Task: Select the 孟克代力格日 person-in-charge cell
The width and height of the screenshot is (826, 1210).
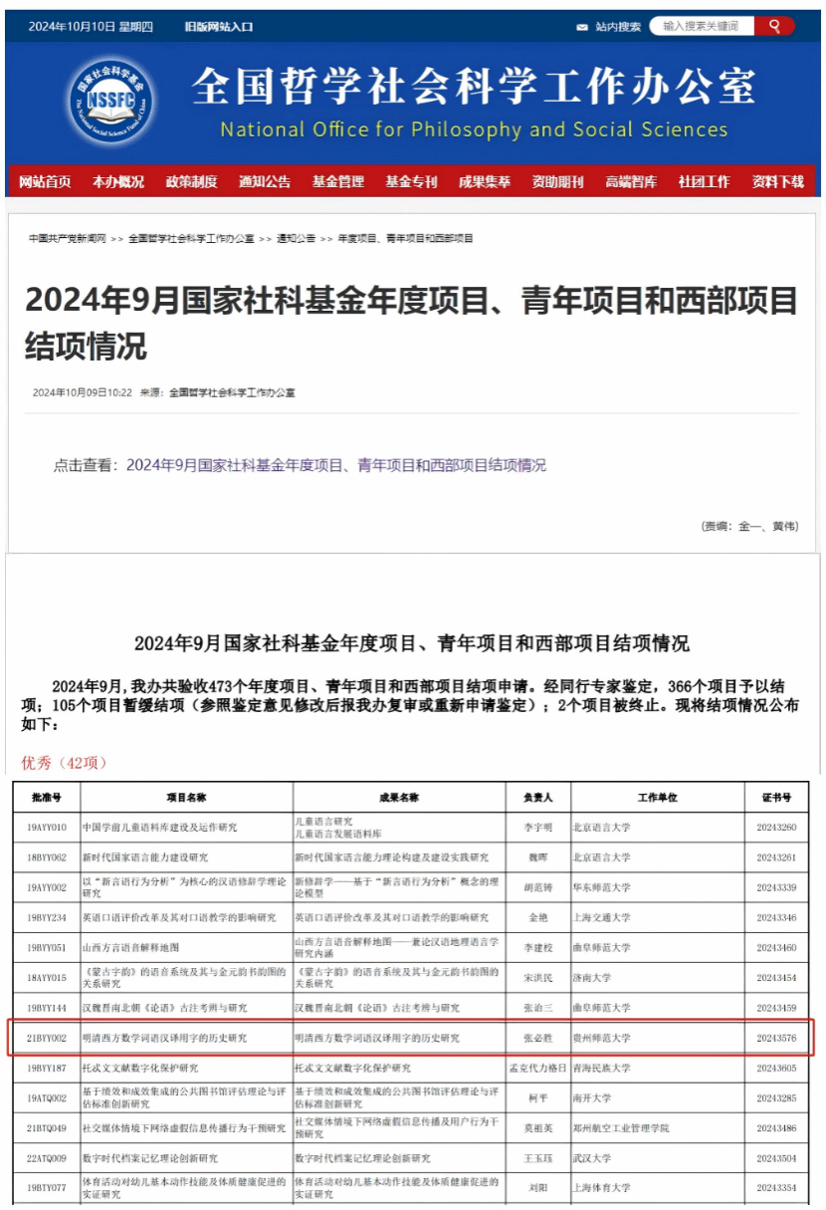Action: pyautogui.click(x=537, y=1068)
